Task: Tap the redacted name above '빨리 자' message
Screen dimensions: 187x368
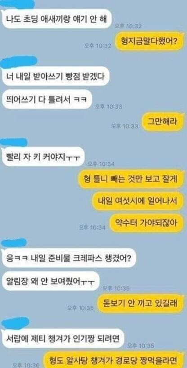Action: tap(14, 142)
